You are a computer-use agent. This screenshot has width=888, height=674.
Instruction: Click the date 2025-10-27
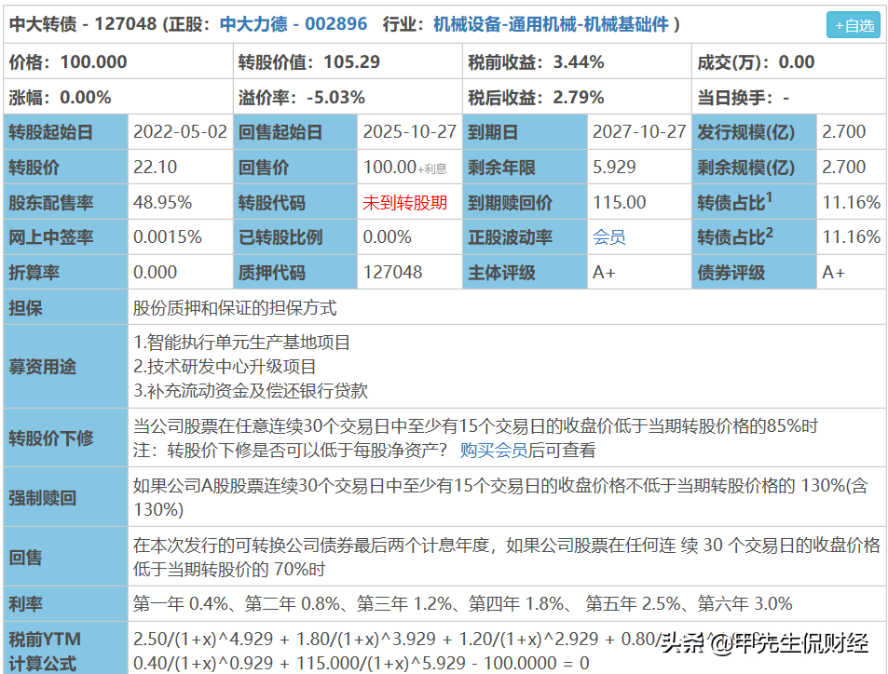click(x=410, y=132)
